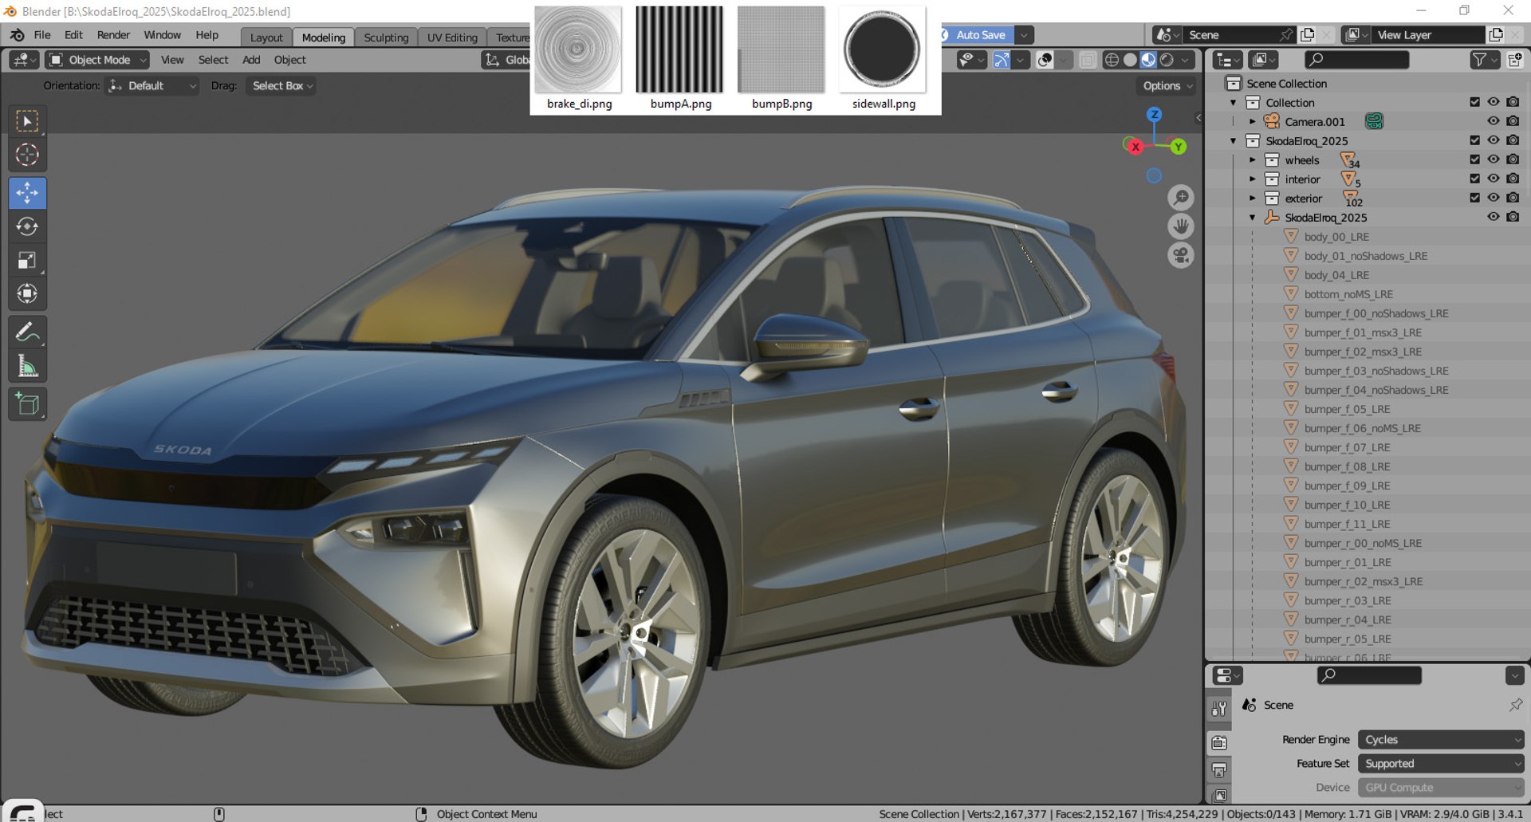
Task: Open the Render menu
Action: coord(113,35)
